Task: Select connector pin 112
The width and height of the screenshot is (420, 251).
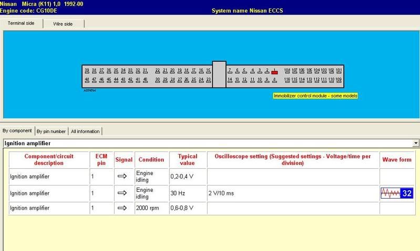Action: (x=316, y=80)
